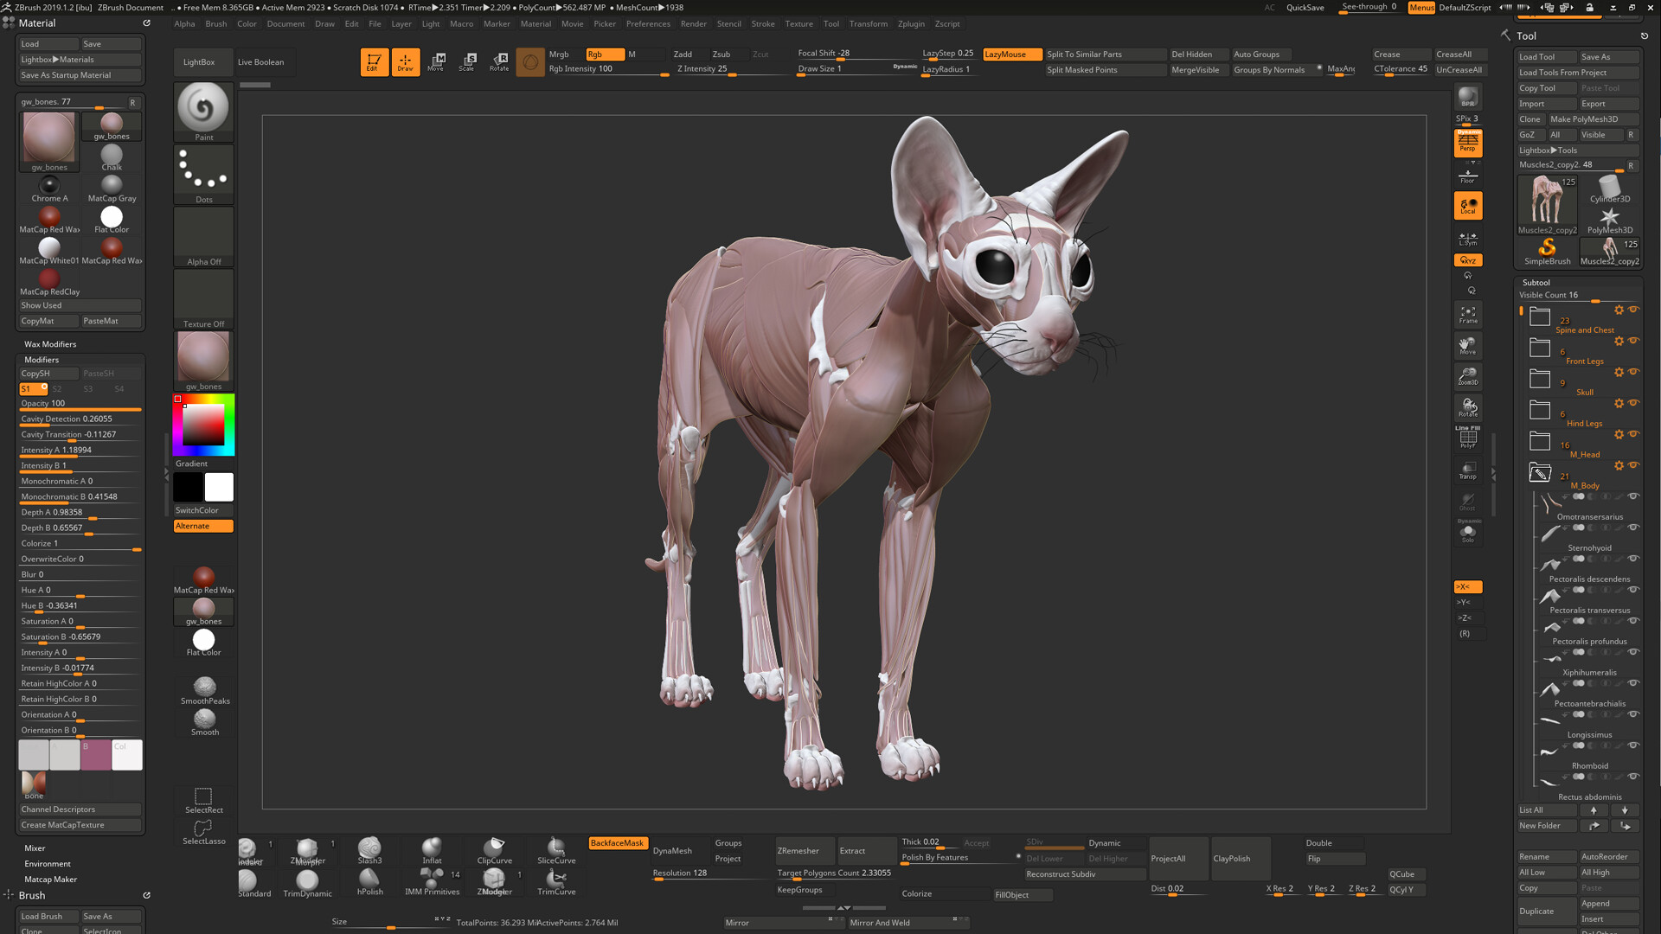Open the Spine and Chest folder
The image size is (1661, 934).
(x=1540, y=317)
